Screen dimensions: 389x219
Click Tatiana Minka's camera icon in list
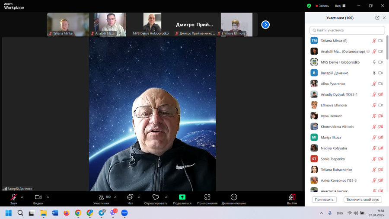380,41
